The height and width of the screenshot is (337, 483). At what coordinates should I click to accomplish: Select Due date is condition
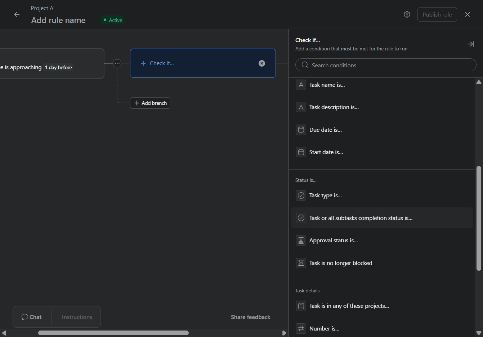coord(382,130)
